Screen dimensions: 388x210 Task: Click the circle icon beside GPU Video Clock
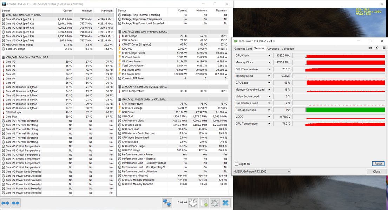point(120,125)
